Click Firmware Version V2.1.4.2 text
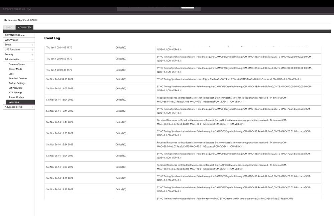The image size is (334, 216). 17,9
